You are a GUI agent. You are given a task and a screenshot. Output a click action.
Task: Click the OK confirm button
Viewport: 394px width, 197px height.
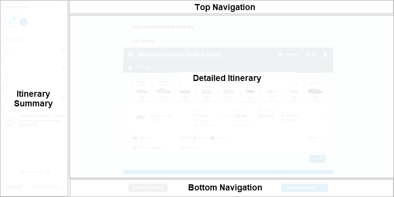coord(317,159)
